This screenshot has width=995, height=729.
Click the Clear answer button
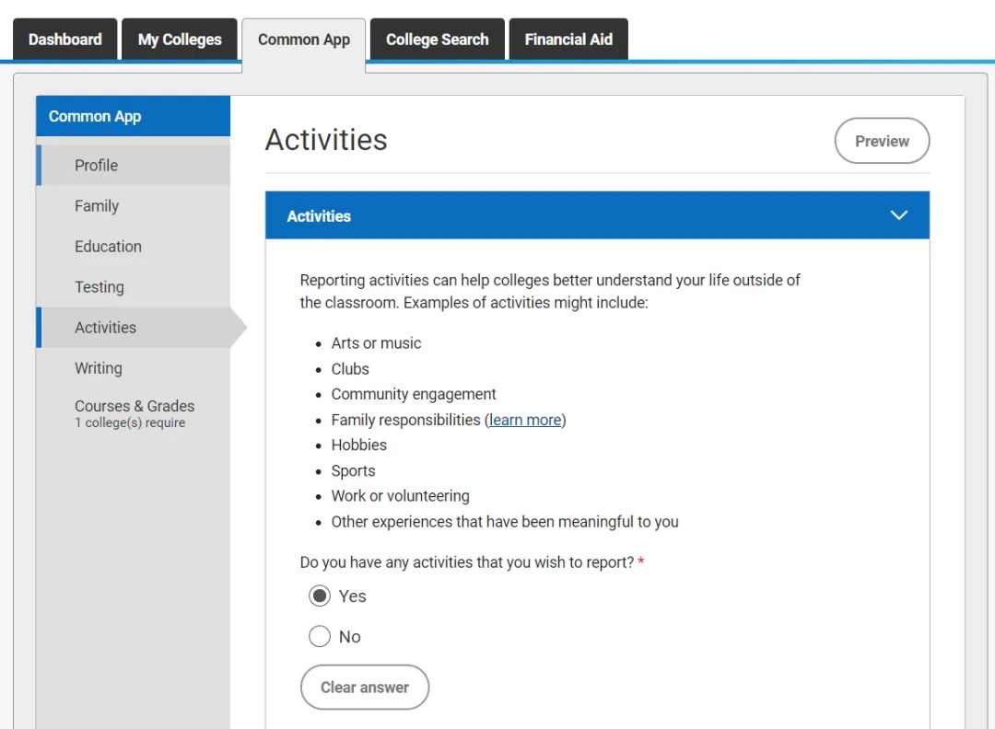(365, 688)
